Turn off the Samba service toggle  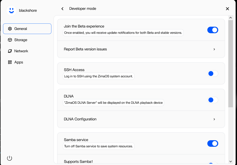213,143
